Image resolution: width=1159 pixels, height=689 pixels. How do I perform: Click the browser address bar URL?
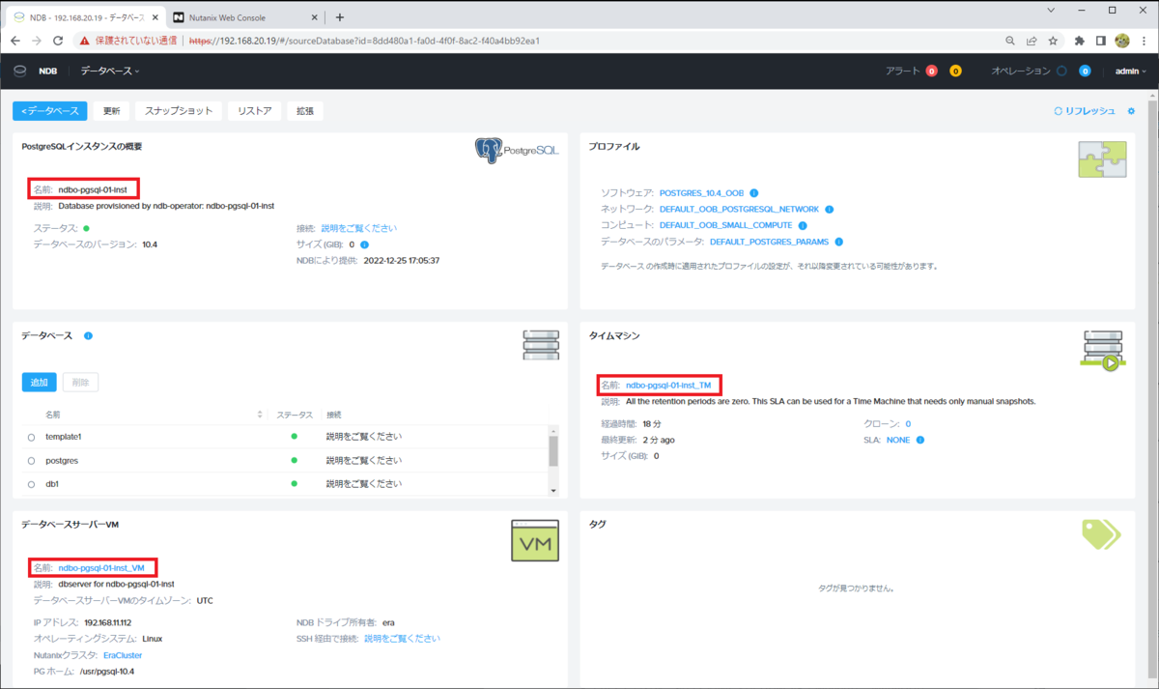[x=363, y=41]
